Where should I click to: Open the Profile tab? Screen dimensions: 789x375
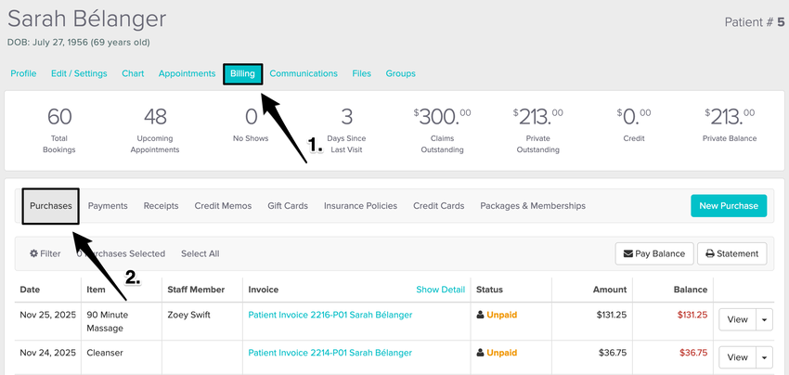coord(23,73)
